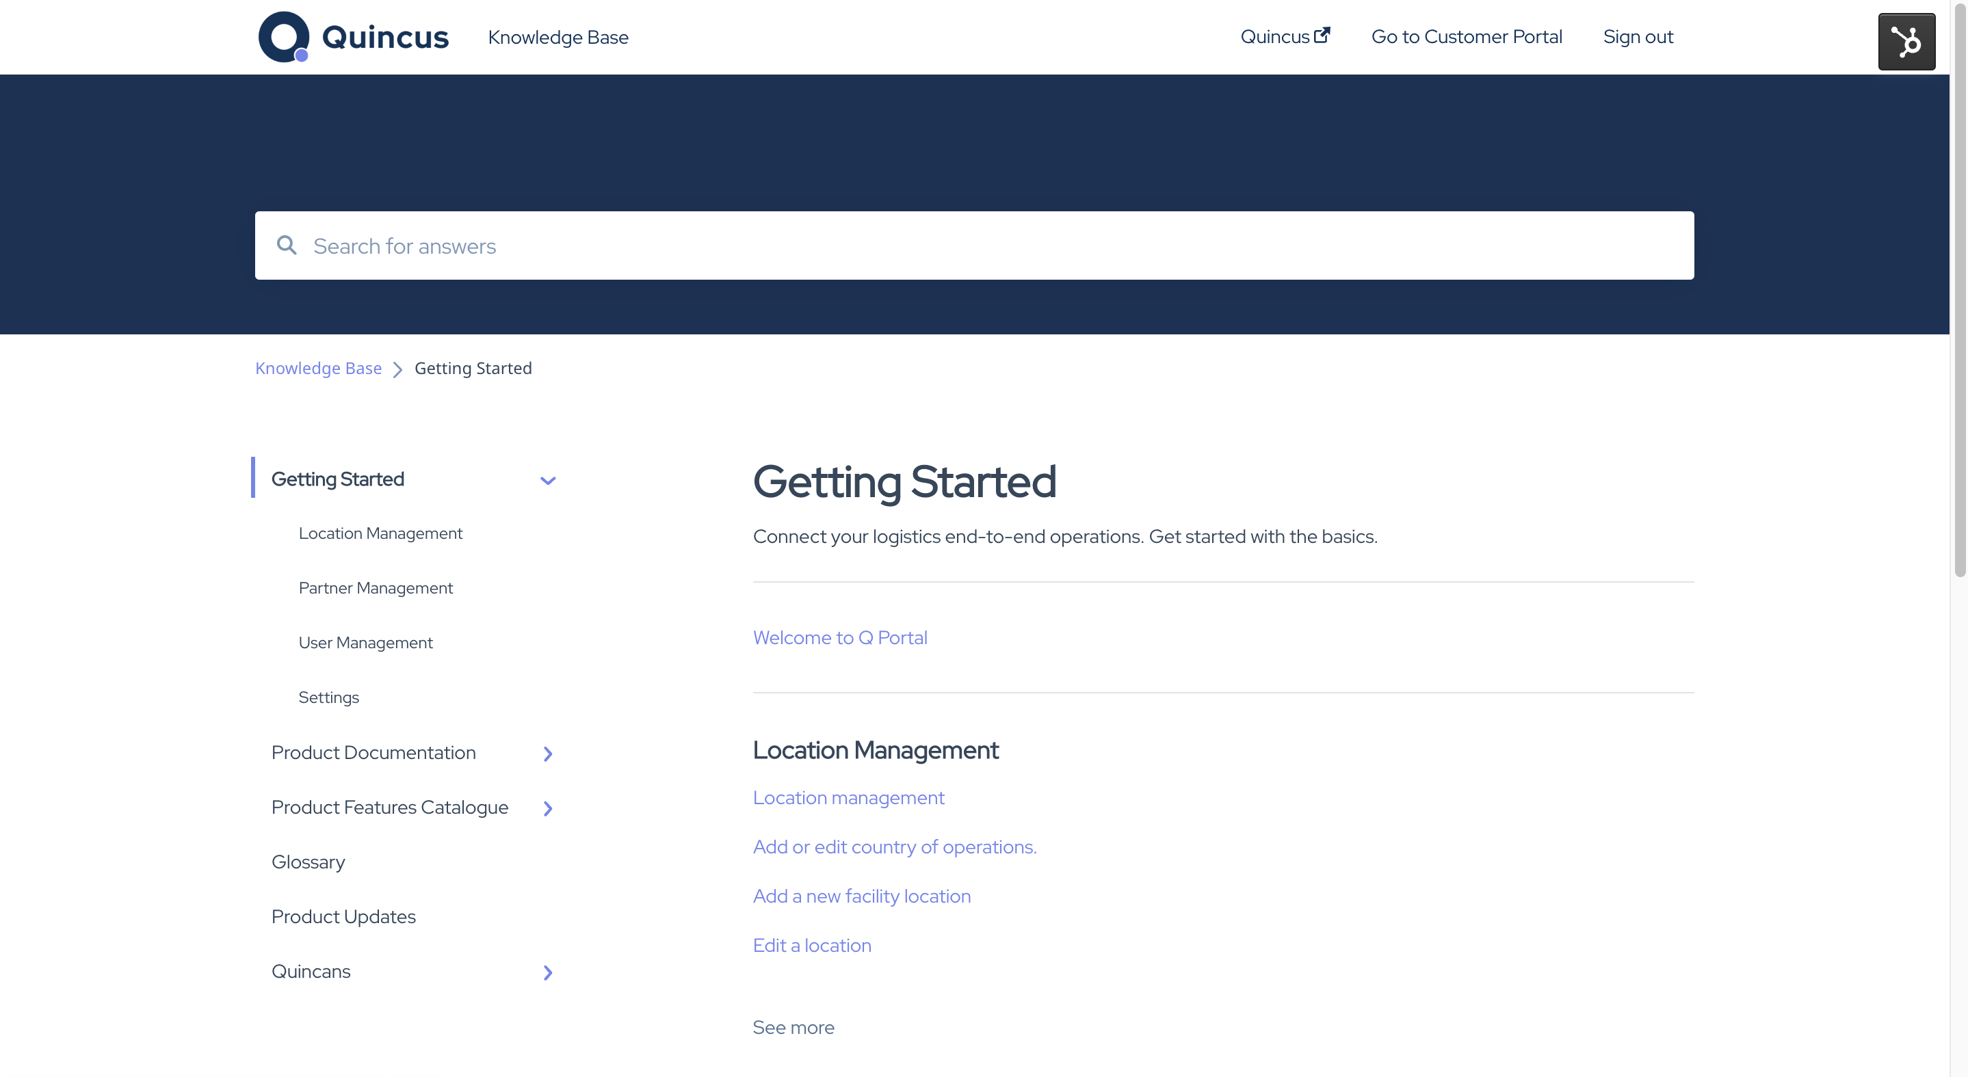
Task: Click the Location Management section heading
Action: click(876, 750)
